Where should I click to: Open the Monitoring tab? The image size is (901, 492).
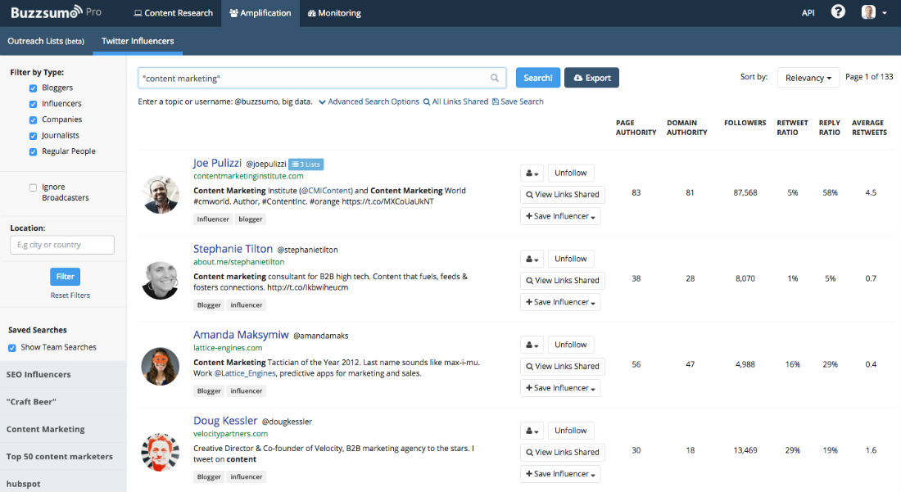tap(334, 13)
